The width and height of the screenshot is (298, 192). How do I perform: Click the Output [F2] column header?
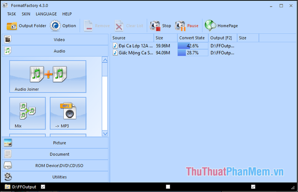[x=223, y=38]
